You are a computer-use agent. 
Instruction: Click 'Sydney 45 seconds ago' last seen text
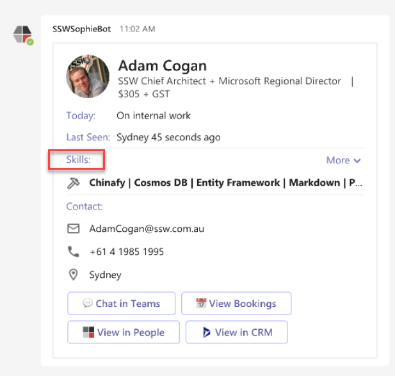tap(168, 138)
